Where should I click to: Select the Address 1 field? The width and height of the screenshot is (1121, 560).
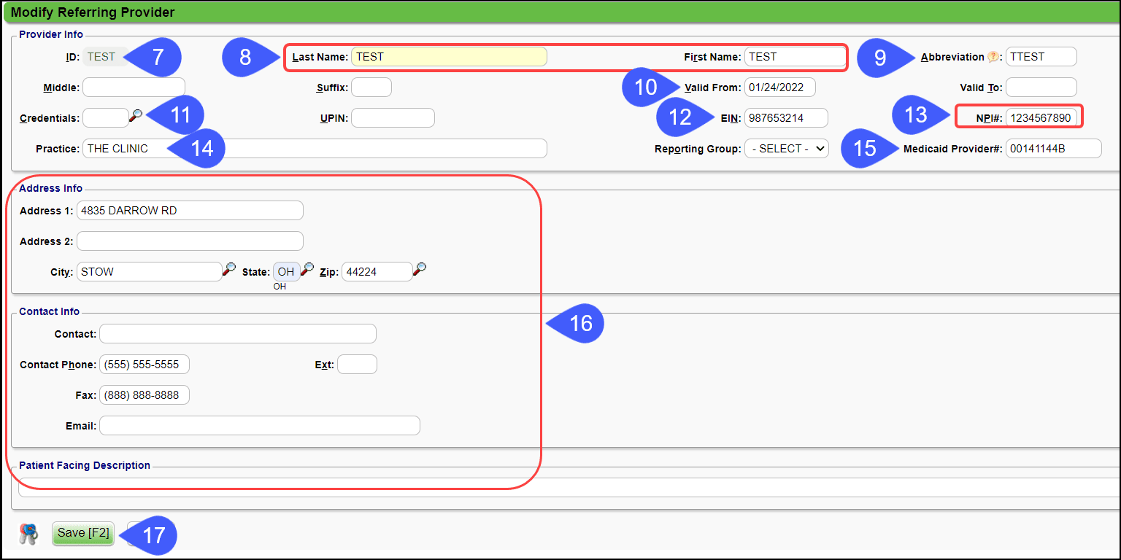(190, 210)
